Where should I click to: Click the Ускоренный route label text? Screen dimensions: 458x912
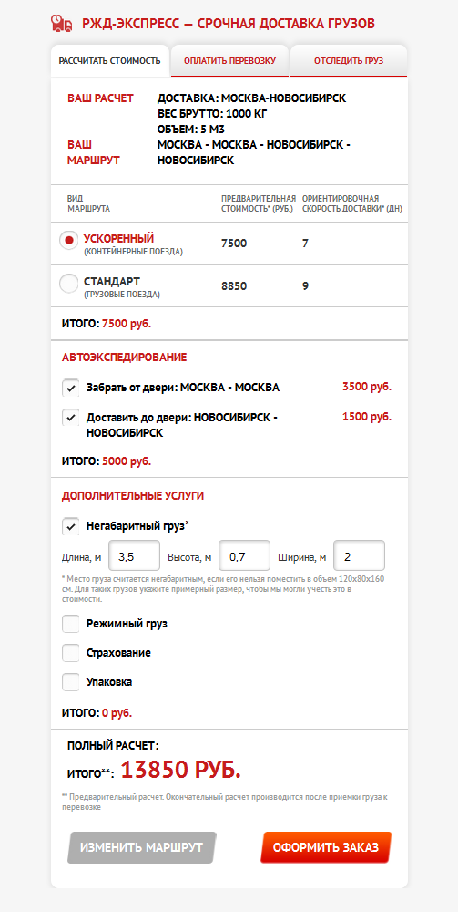(x=118, y=238)
